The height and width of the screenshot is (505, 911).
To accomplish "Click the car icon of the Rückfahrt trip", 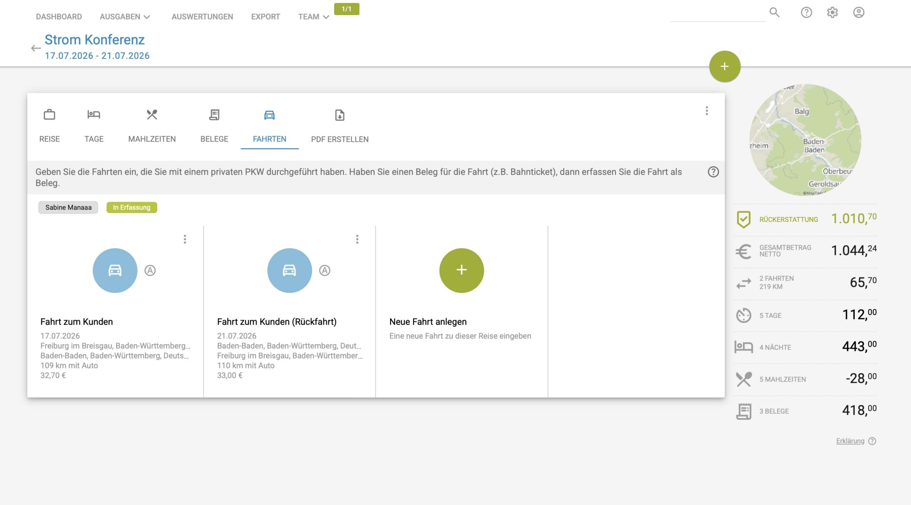I will [x=289, y=271].
